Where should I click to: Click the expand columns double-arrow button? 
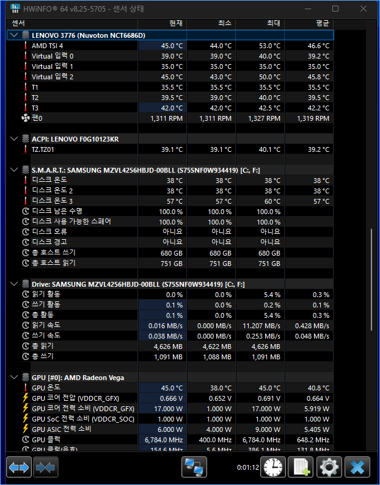tap(19, 467)
